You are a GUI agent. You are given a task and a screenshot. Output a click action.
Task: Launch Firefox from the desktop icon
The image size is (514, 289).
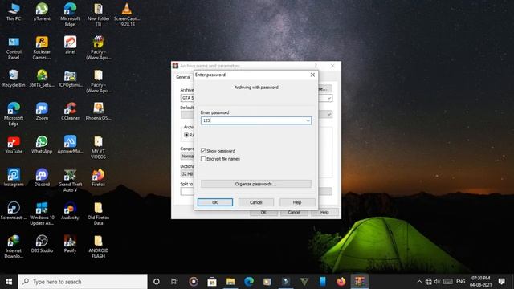98,178
